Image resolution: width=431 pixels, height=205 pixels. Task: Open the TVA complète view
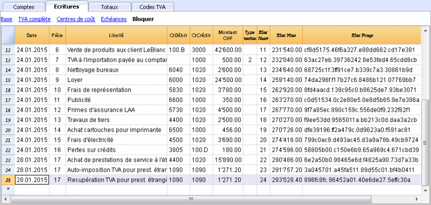click(x=34, y=19)
